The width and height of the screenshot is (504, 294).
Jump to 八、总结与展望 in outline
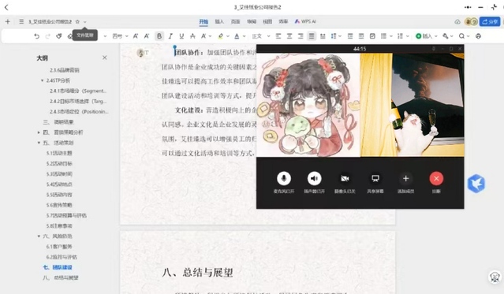click(61, 277)
